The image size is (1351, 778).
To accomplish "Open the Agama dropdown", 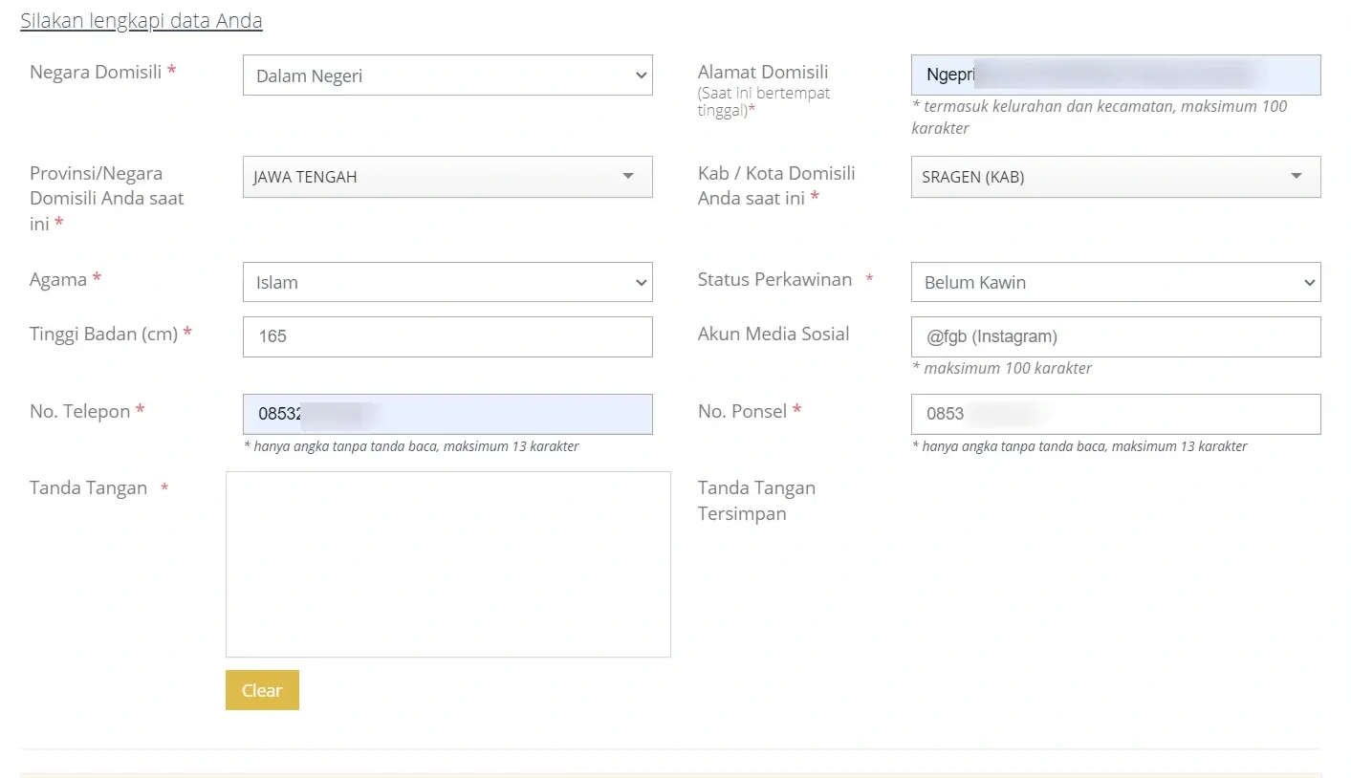I will (x=447, y=282).
